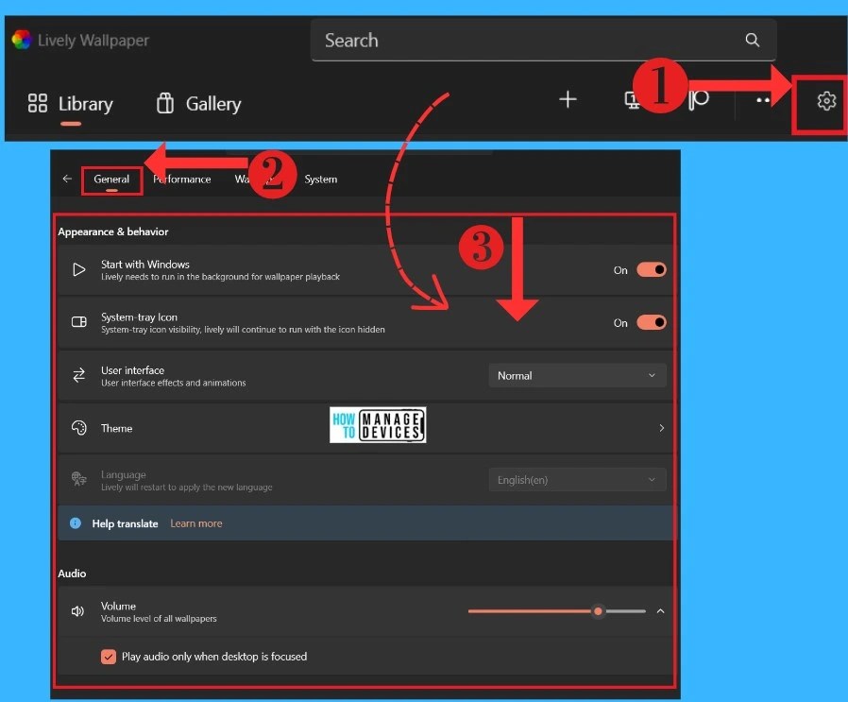Click the Audio section heading
848x702 pixels.
[72, 574]
